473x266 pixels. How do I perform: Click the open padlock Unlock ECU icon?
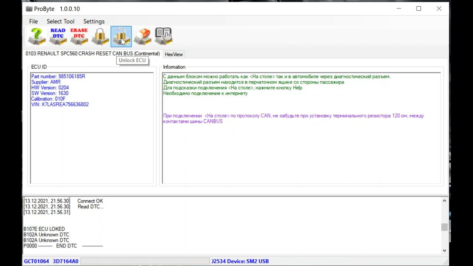point(121,36)
